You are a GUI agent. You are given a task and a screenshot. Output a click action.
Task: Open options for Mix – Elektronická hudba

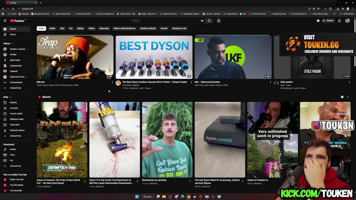[x=270, y=82]
